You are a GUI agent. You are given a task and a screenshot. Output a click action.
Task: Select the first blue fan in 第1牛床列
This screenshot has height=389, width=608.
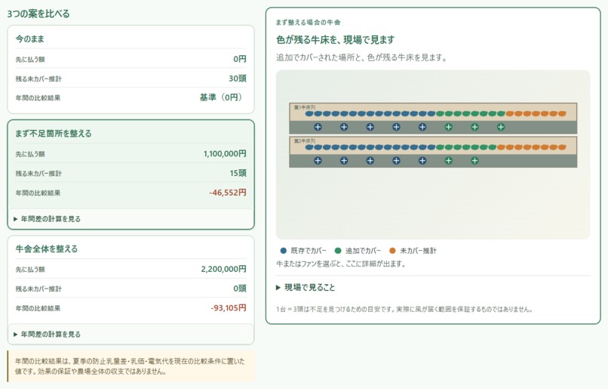tap(318, 127)
